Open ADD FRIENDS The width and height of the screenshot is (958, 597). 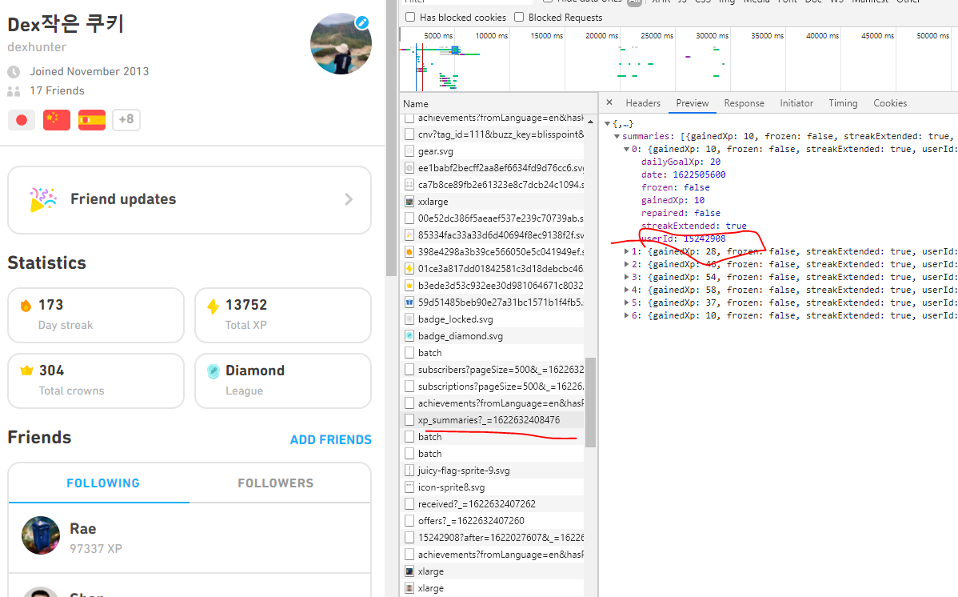tap(330, 439)
